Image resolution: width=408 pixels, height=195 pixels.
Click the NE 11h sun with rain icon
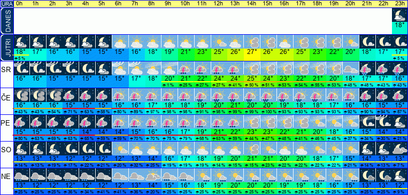click(x=202, y=175)
